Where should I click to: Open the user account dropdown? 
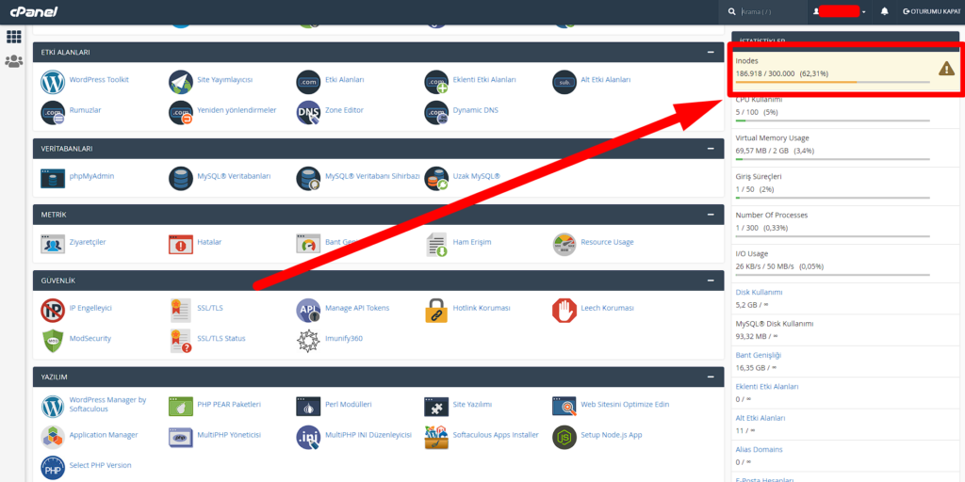839,11
